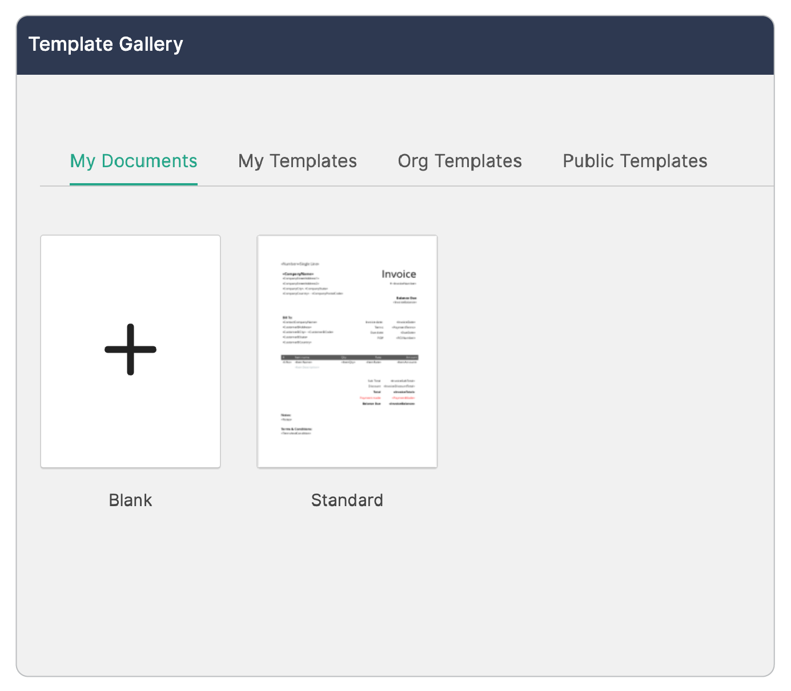View the Public Templates tab
The image size is (791, 691).
pos(635,161)
